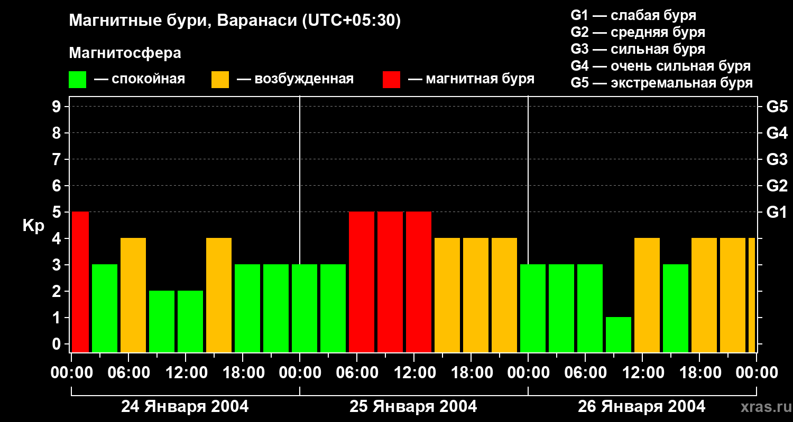Click the '— магнитная буря' legend label

coord(471,79)
